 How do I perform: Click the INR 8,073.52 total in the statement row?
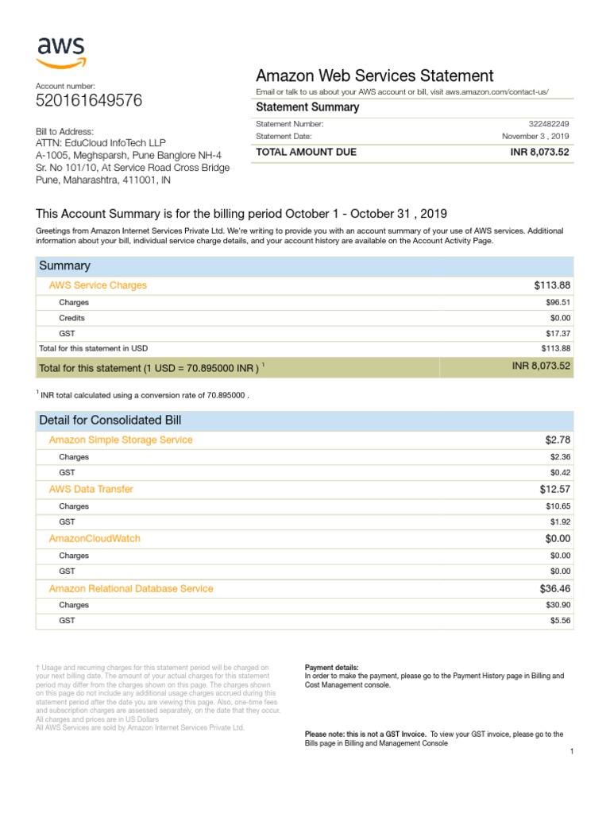point(540,366)
